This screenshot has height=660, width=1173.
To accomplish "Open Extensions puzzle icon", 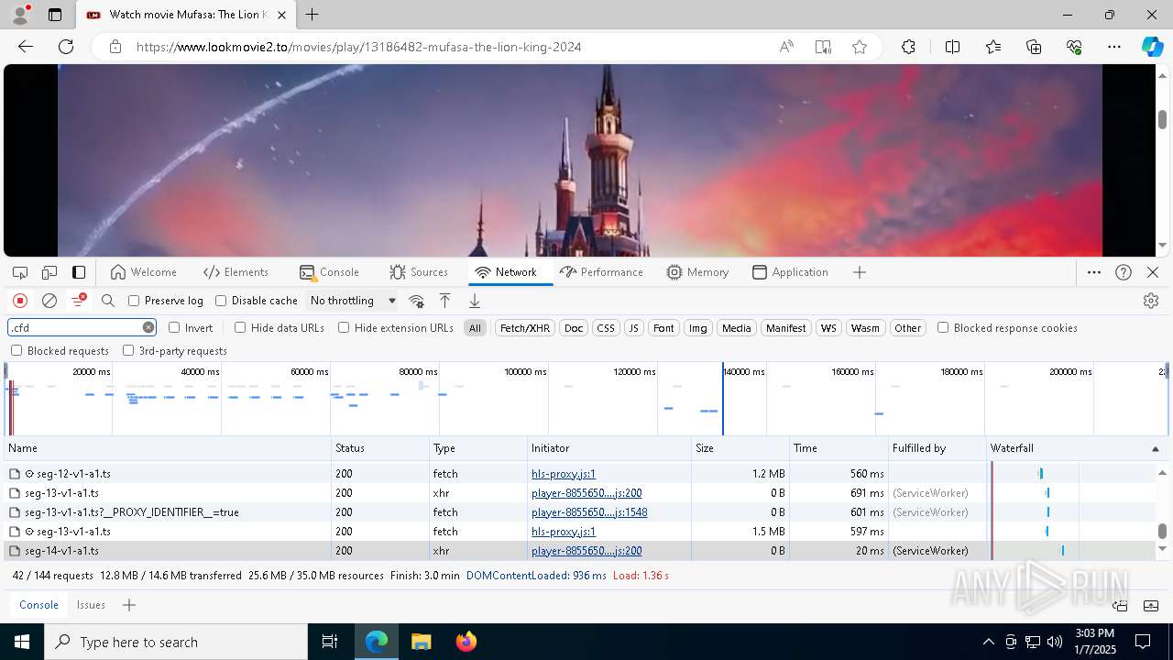I will [908, 47].
